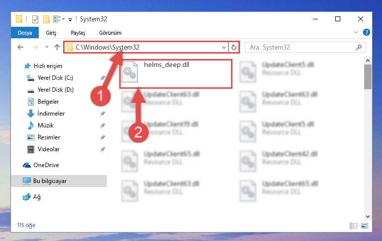382x241 pixels.
Task: Go back with the left arrow button
Action: click(20, 47)
